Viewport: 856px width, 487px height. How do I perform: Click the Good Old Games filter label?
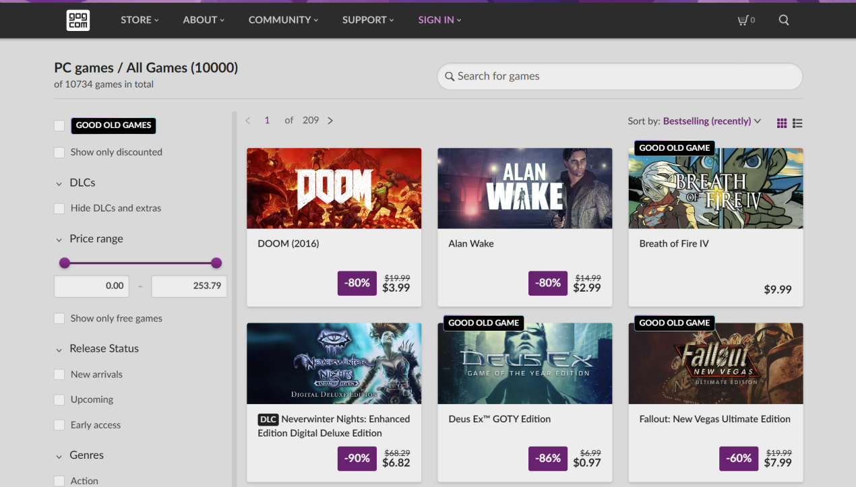[113, 125]
